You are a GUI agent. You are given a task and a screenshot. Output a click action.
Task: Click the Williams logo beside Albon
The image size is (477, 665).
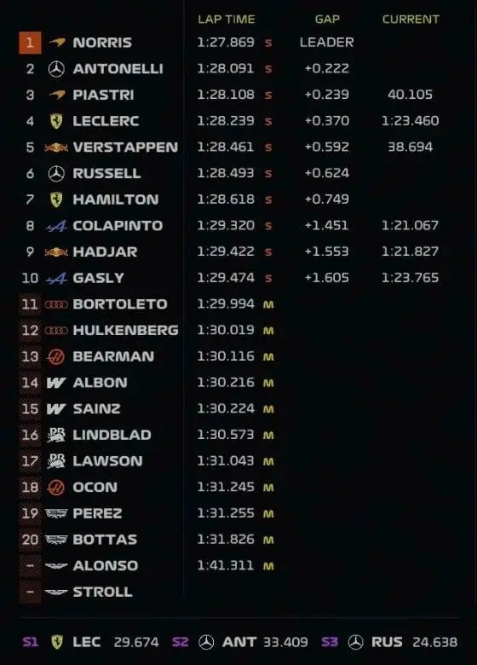point(56,383)
